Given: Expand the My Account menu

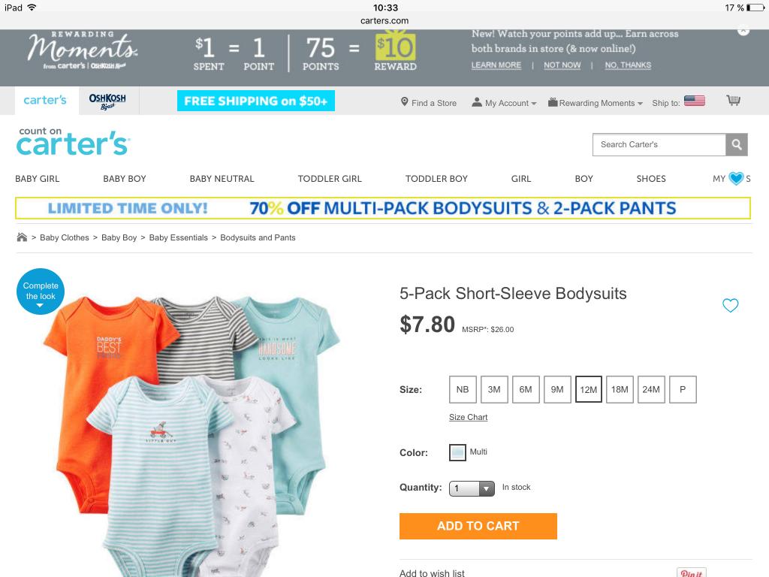Looking at the screenshot, I should (x=504, y=103).
